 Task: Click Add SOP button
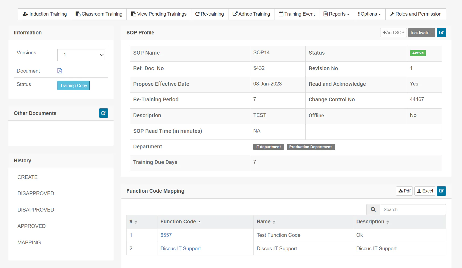click(x=393, y=33)
